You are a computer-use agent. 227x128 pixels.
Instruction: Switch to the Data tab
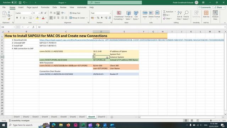55,7
